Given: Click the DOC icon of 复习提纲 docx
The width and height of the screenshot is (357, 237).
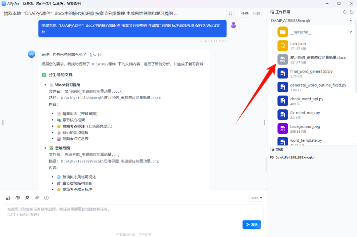Looking at the screenshot, I should click(x=283, y=60).
